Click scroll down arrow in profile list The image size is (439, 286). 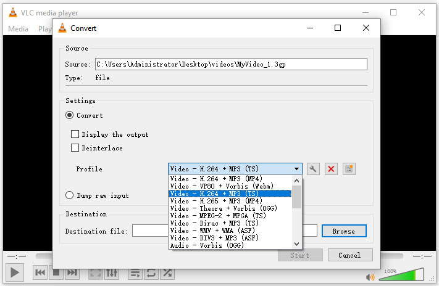coord(296,244)
